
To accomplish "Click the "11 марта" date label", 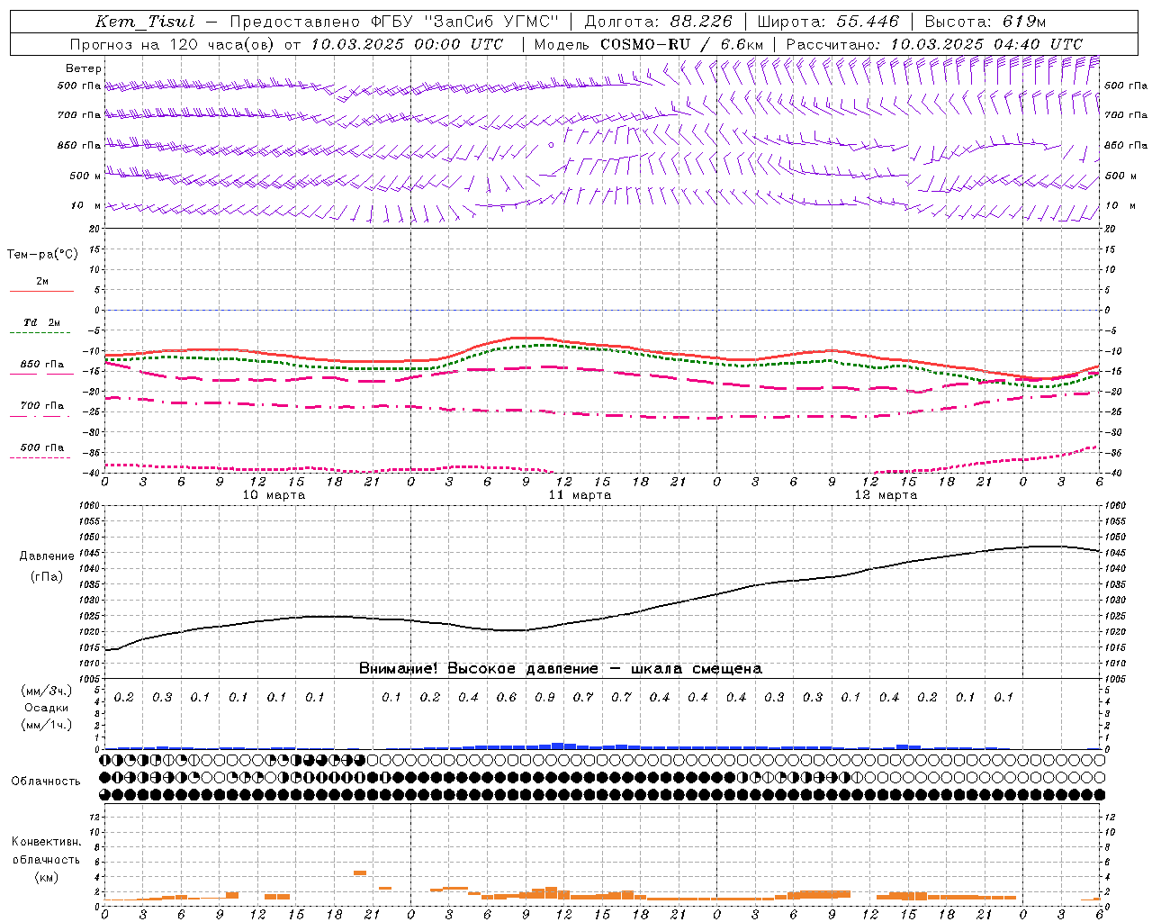I will point(580,495).
